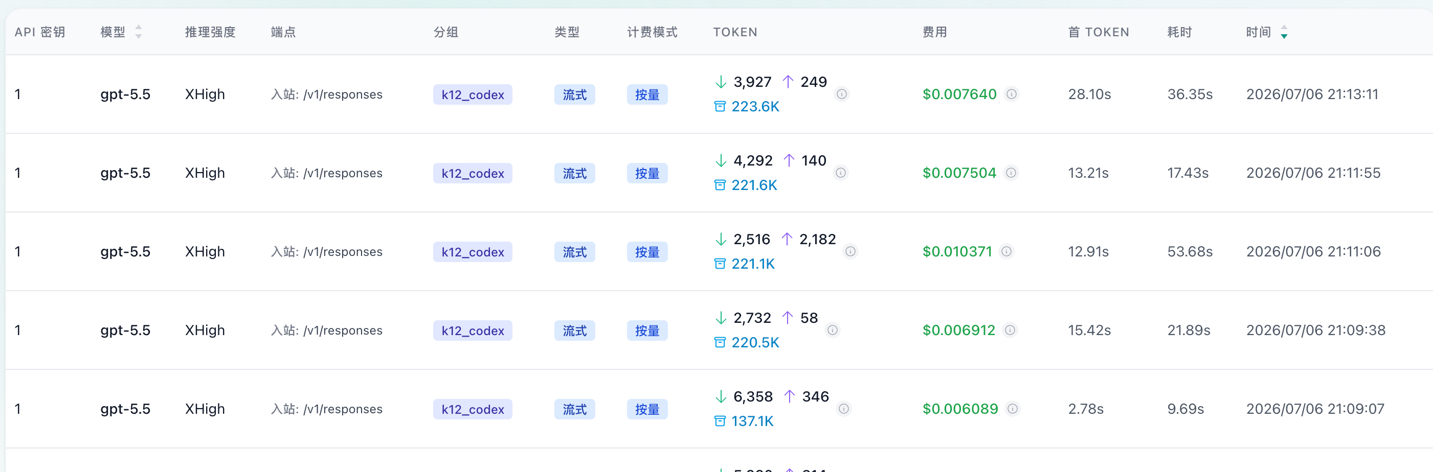Click token info icon in 2,516 row
The image size is (1433, 472).
[850, 251]
